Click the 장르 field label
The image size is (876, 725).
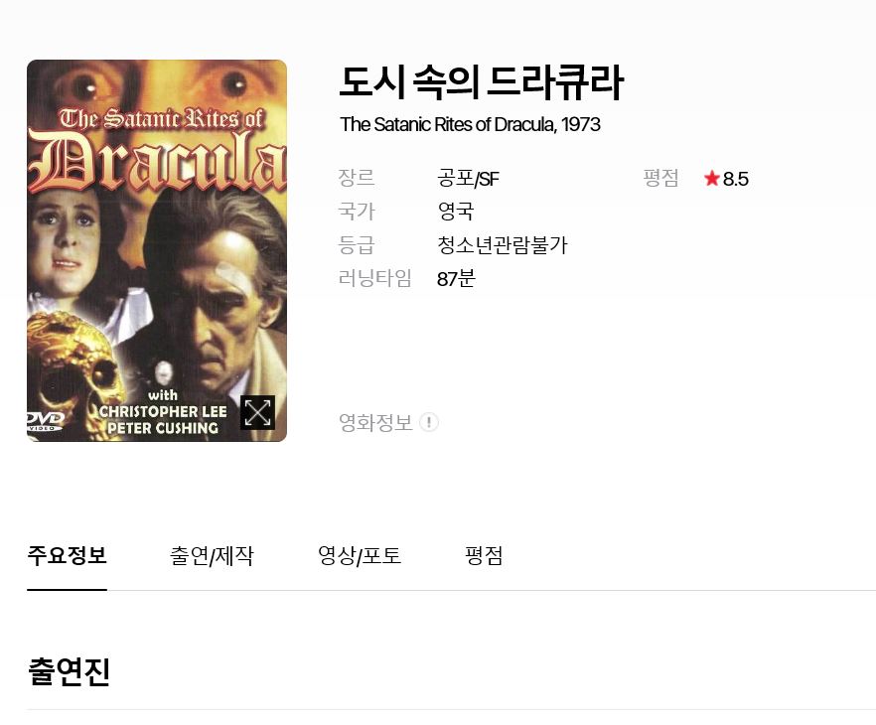point(357,178)
